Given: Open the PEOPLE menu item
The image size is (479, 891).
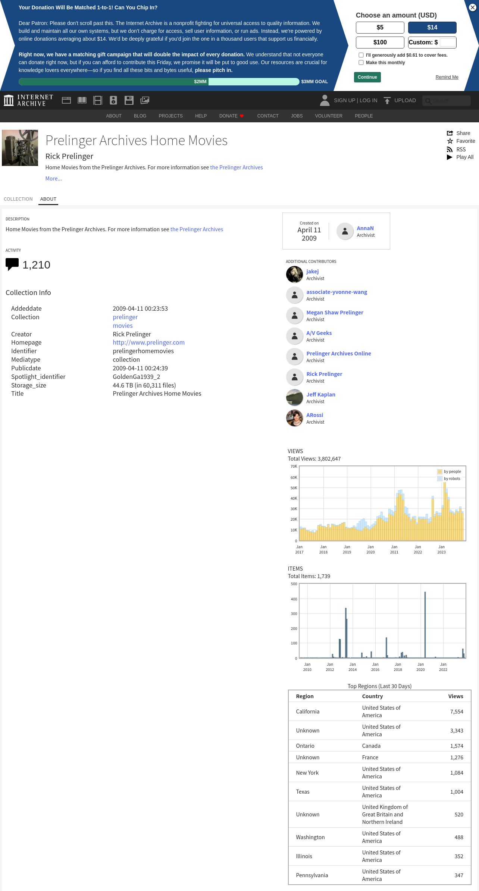Looking at the screenshot, I should pyautogui.click(x=364, y=116).
